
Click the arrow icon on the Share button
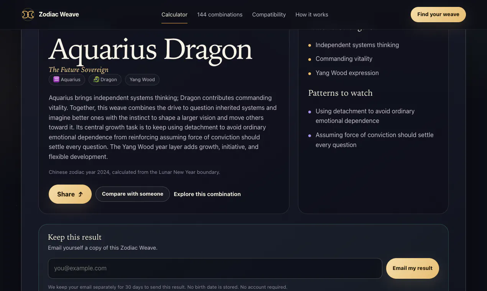[81, 194]
